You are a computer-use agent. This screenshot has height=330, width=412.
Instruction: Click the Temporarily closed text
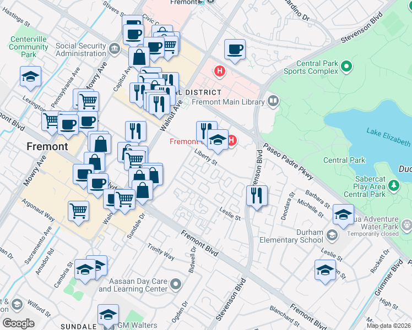(x=372, y=234)
